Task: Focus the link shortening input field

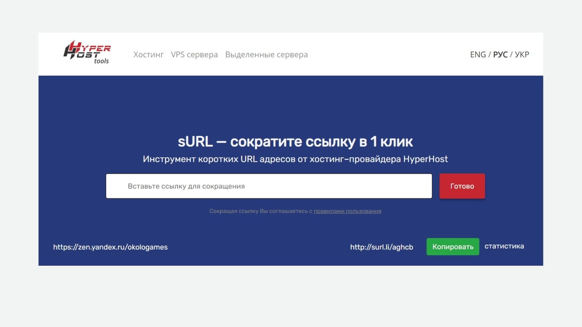Action: 269,186
